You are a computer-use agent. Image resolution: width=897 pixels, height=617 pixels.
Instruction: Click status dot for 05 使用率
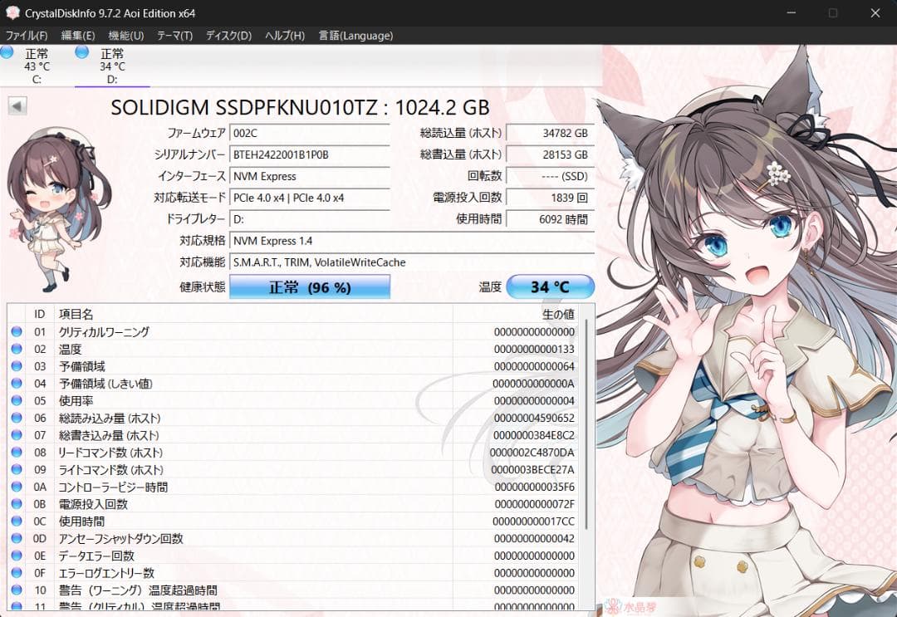pos(17,400)
